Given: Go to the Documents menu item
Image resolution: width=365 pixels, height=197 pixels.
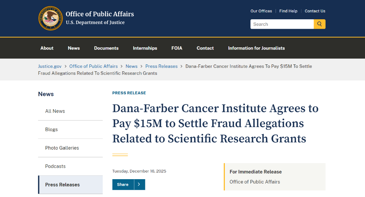Looking at the screenshot, I should pyautogui.click(x=106, y=48).
